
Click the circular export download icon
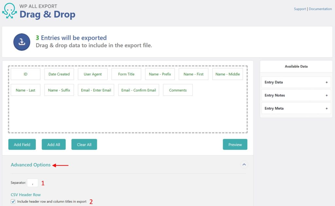(22, 42)
